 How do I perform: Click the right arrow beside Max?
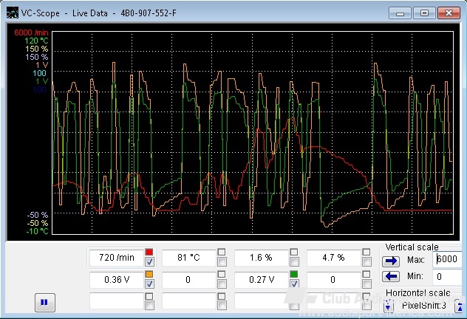point(390,261)
